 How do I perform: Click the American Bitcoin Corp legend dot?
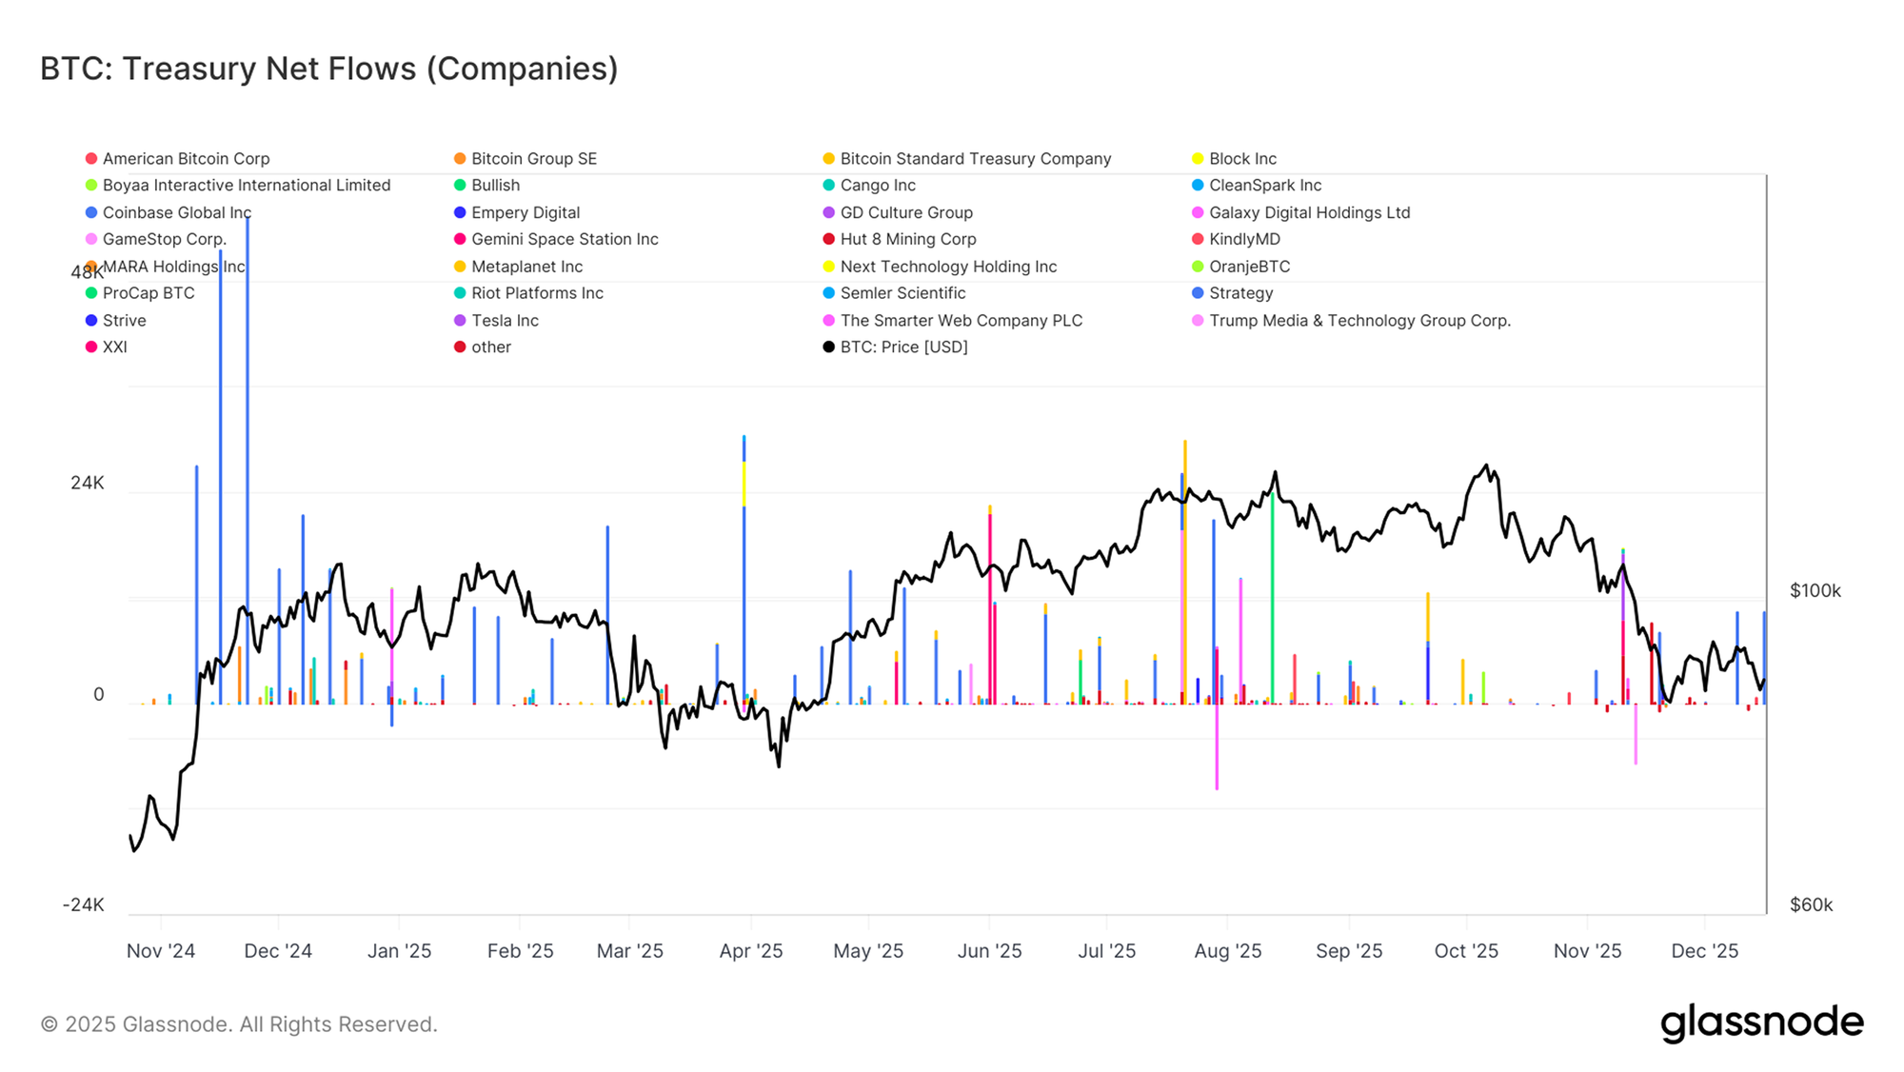[91, 159]
